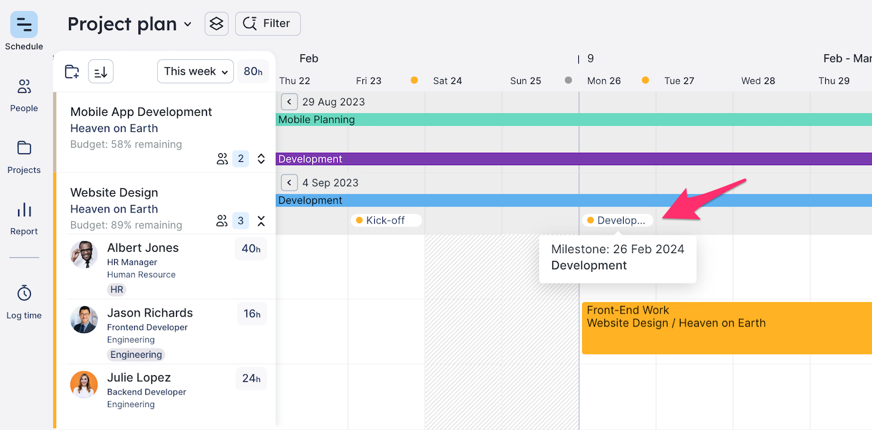Open the This week range dropdown
Viewport: 872px width, 430px height.
pyautogui.click(x=195, y=72)
